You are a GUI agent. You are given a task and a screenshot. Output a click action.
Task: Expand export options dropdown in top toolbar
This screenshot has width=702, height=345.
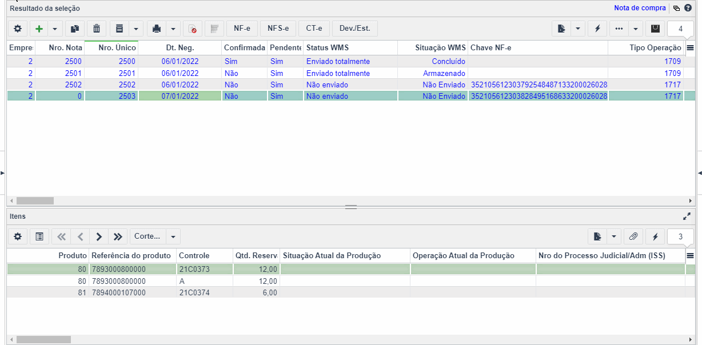pyautogui.click(x=577, y=29)
